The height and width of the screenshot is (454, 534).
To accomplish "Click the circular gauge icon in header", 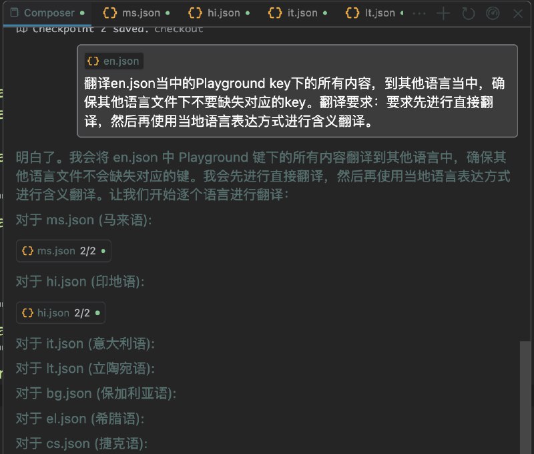I will [x=493, y=13].
